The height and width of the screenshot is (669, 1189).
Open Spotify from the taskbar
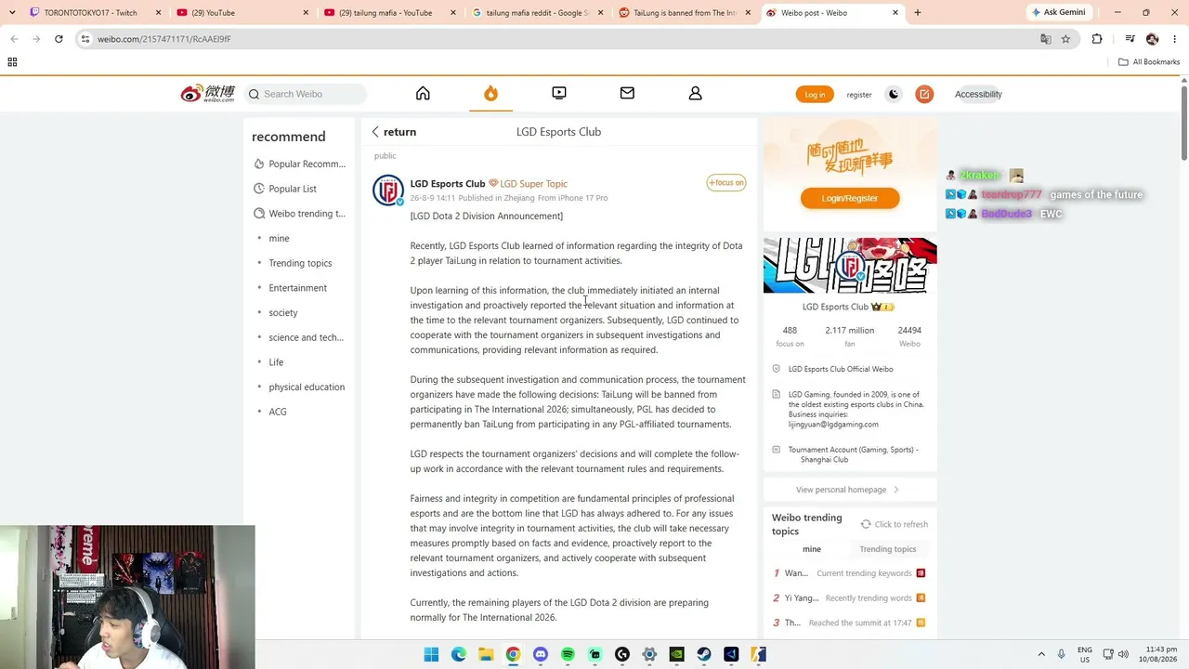[568, 655]
